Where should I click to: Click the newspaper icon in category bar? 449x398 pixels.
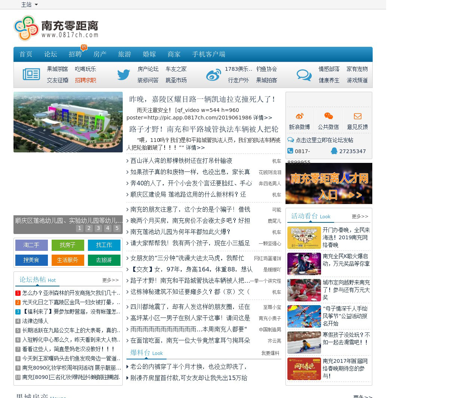(31, 74)
